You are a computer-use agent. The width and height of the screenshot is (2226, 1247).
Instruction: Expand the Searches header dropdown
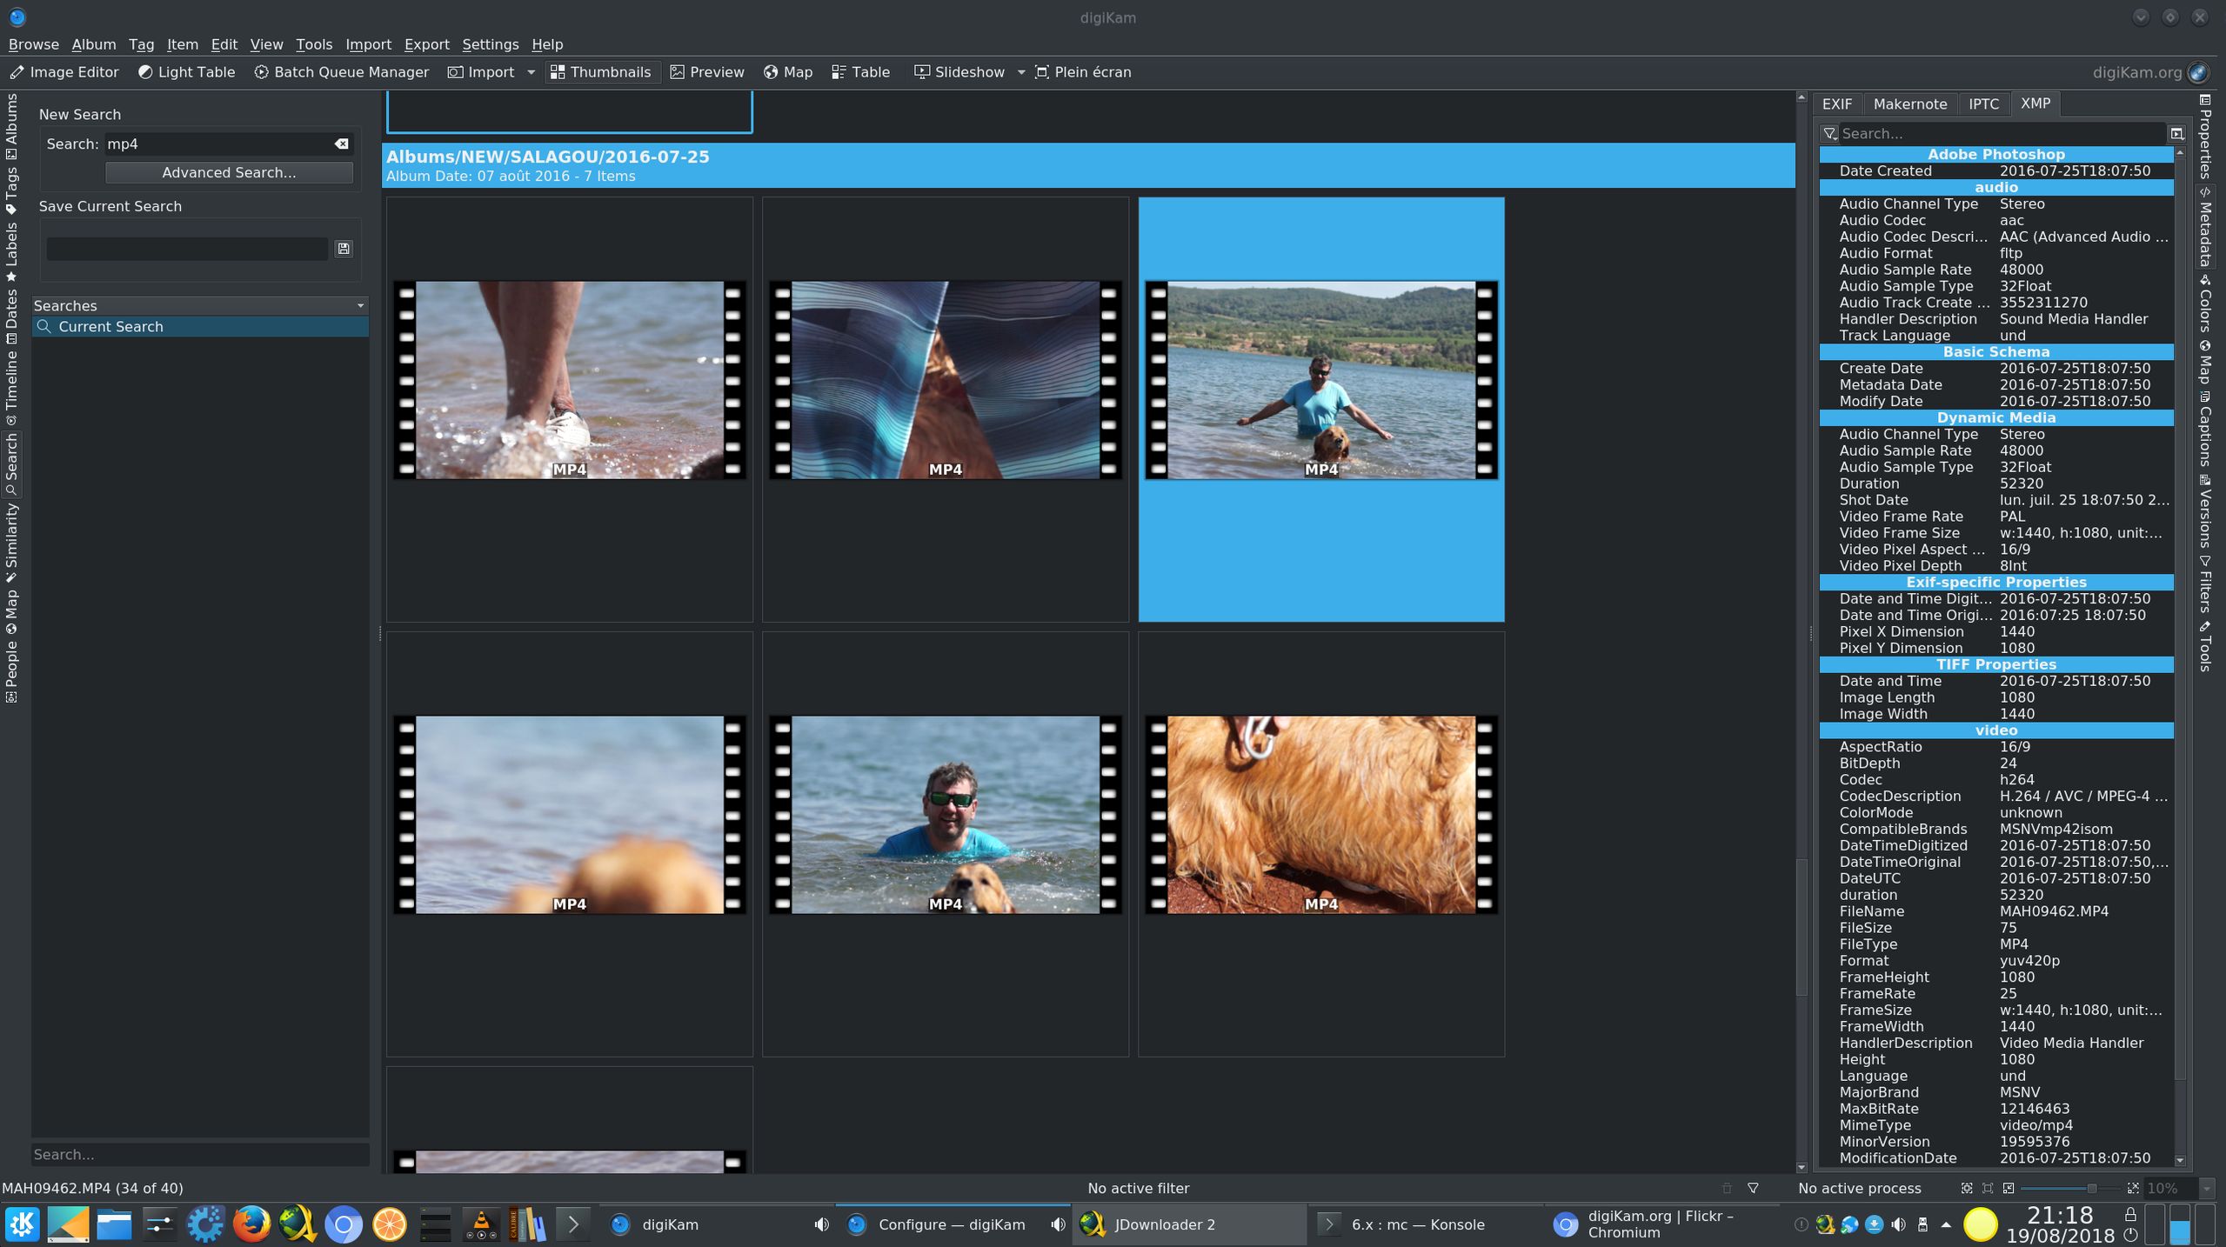coord(360,306)
